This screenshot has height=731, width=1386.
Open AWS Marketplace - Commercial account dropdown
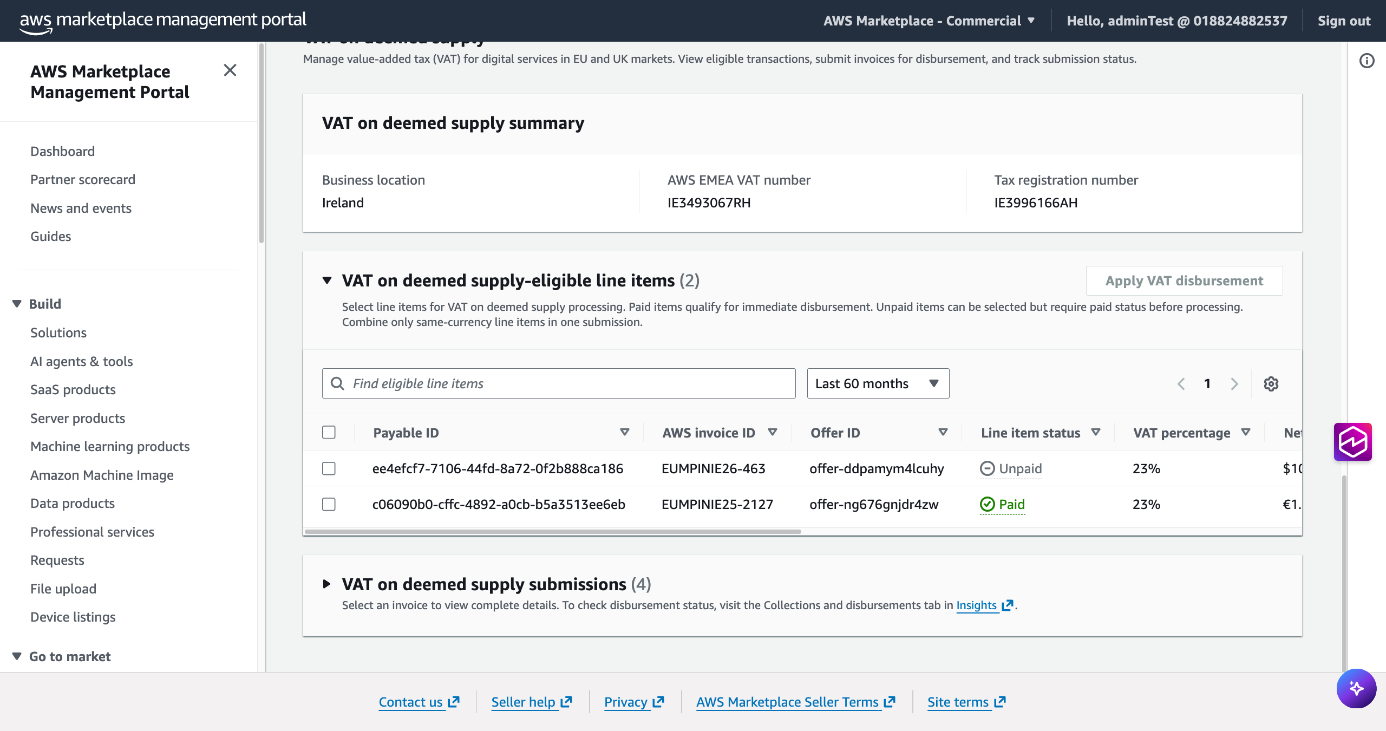click(x=929, y=21)
